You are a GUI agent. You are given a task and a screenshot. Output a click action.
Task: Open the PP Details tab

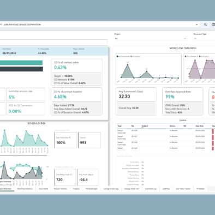tap(200, 189)
